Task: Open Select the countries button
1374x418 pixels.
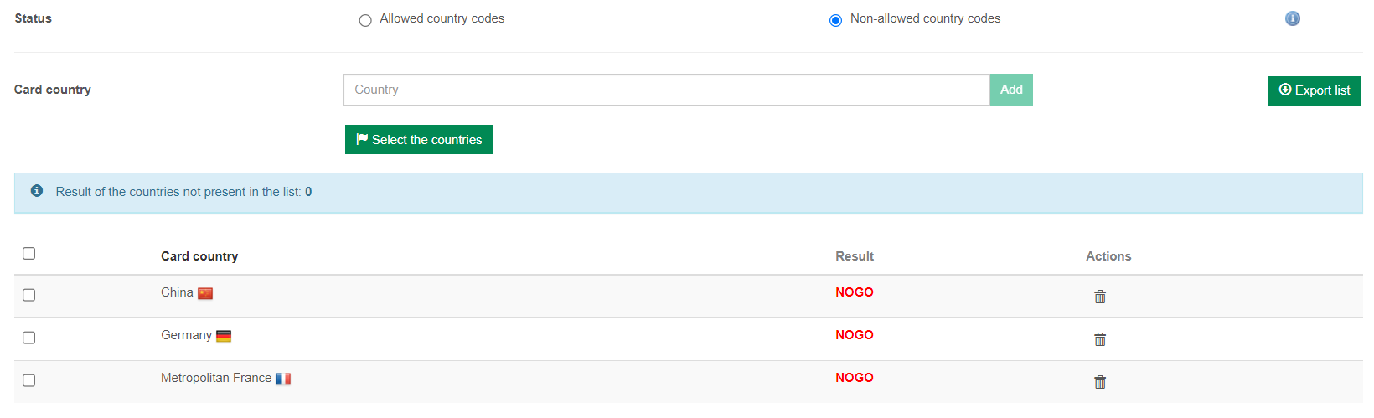Action: coord(419,140)
